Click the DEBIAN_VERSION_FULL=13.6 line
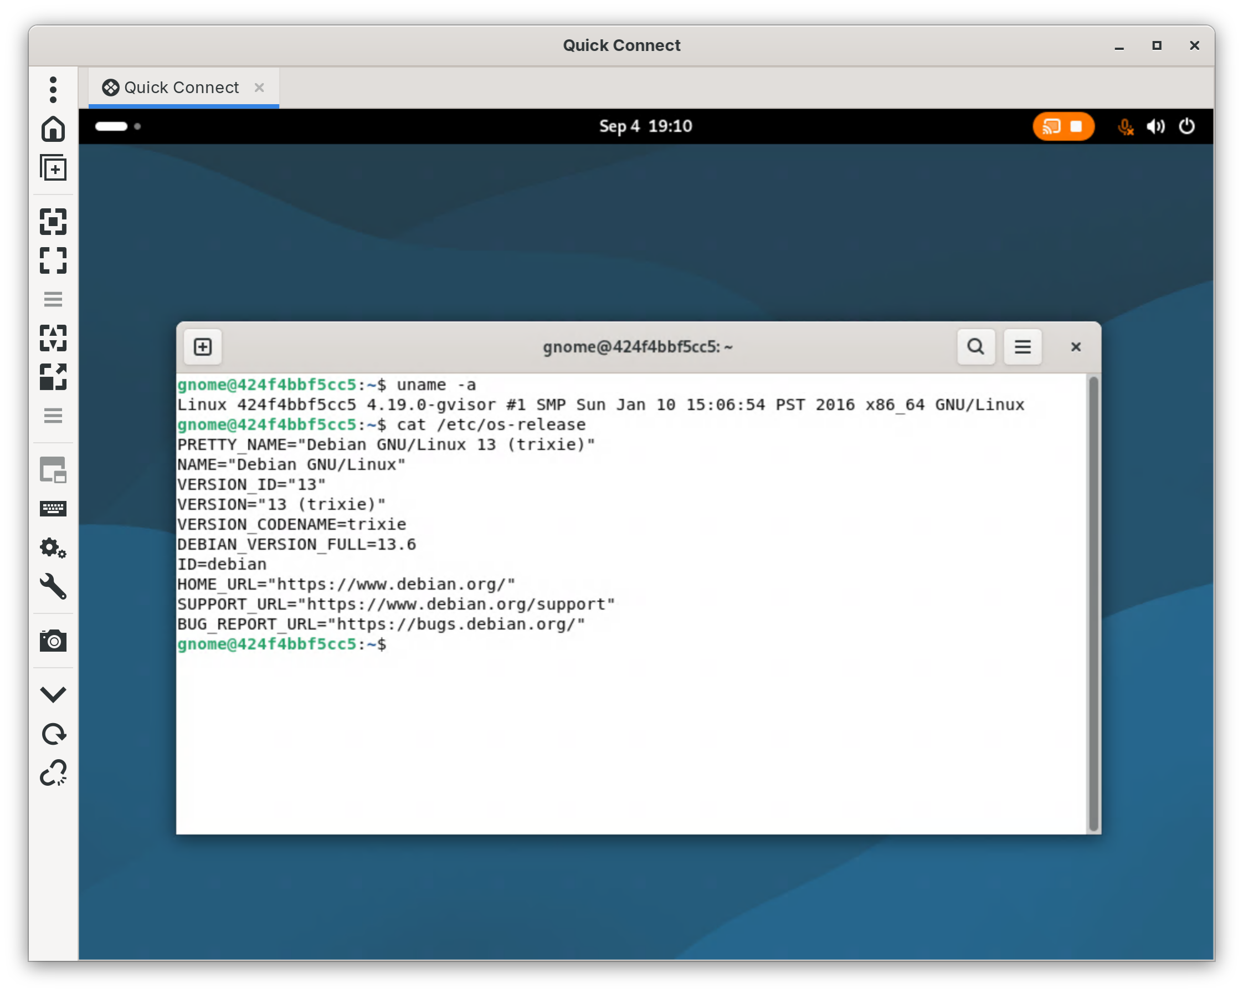The height and width of the screenshot is (993, 1243). pos(296,544)
